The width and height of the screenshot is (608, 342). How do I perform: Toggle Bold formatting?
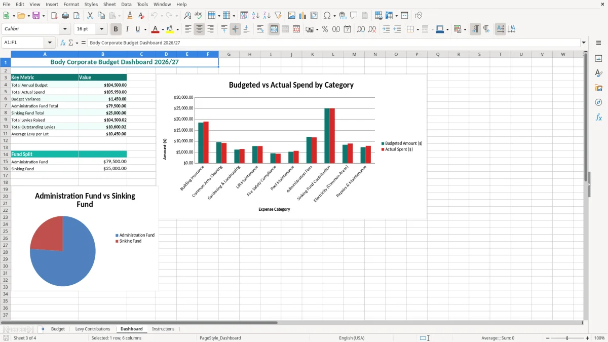click(x=116, y=29)
